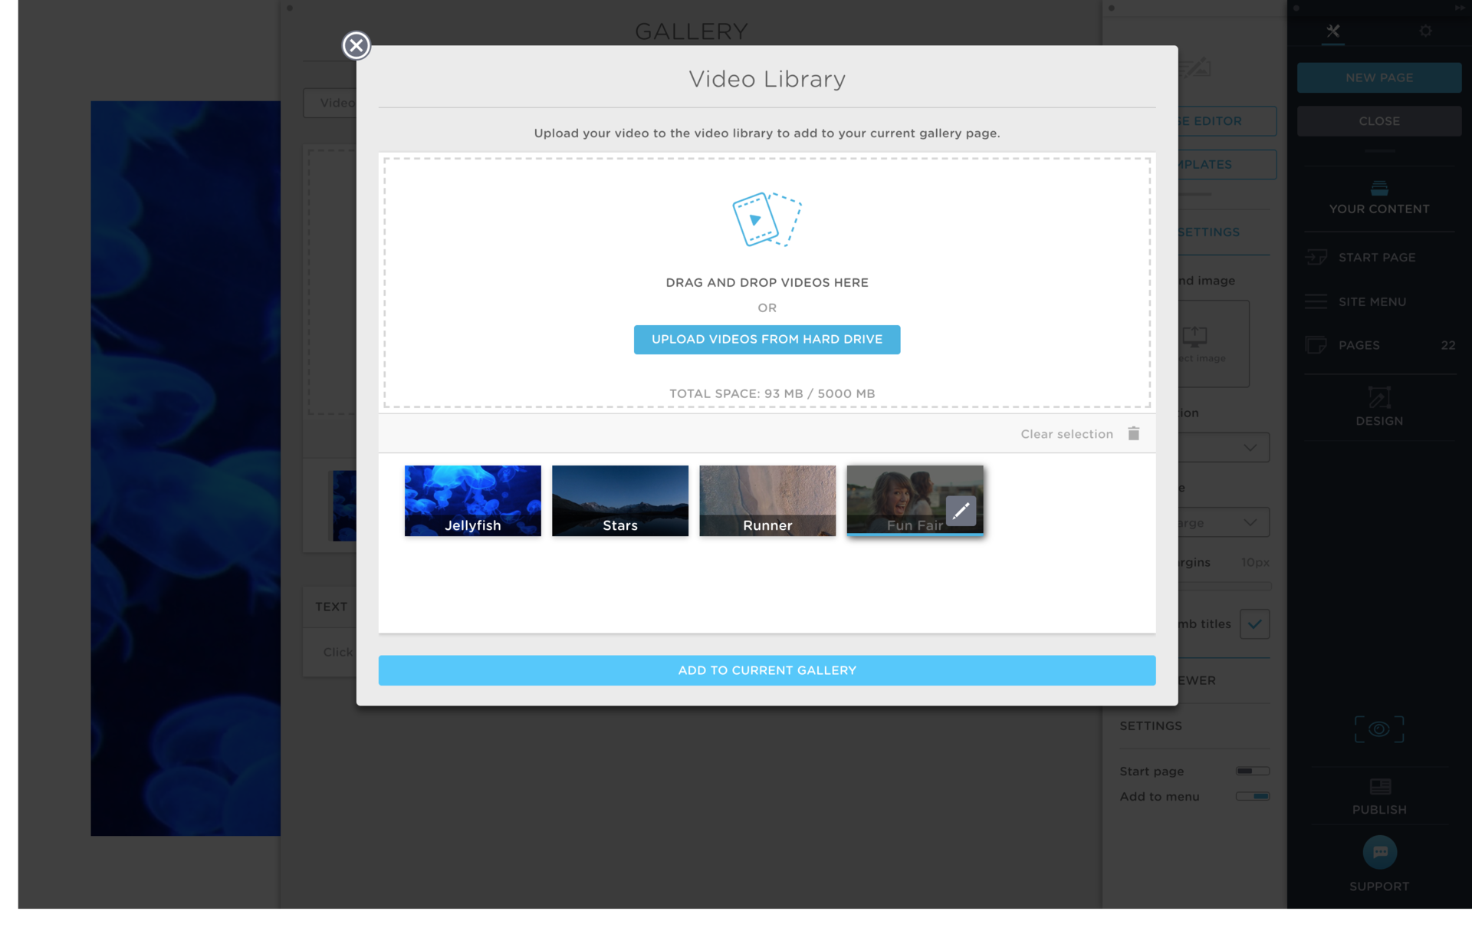Click Clear selection link
Screen dimensions: 1472x931
coord(1066,434)
